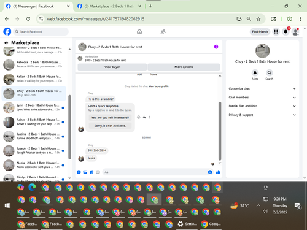The height and width of the screenshot is (230, 307).
Task: Open the Copilot taskbar icon
Action: 21,187
